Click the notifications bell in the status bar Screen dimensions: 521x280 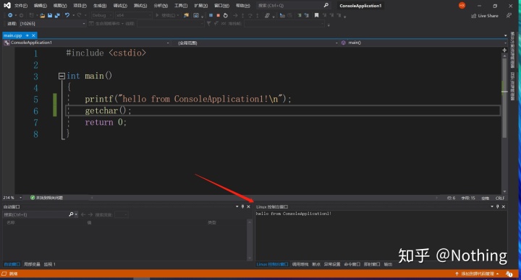509,274
